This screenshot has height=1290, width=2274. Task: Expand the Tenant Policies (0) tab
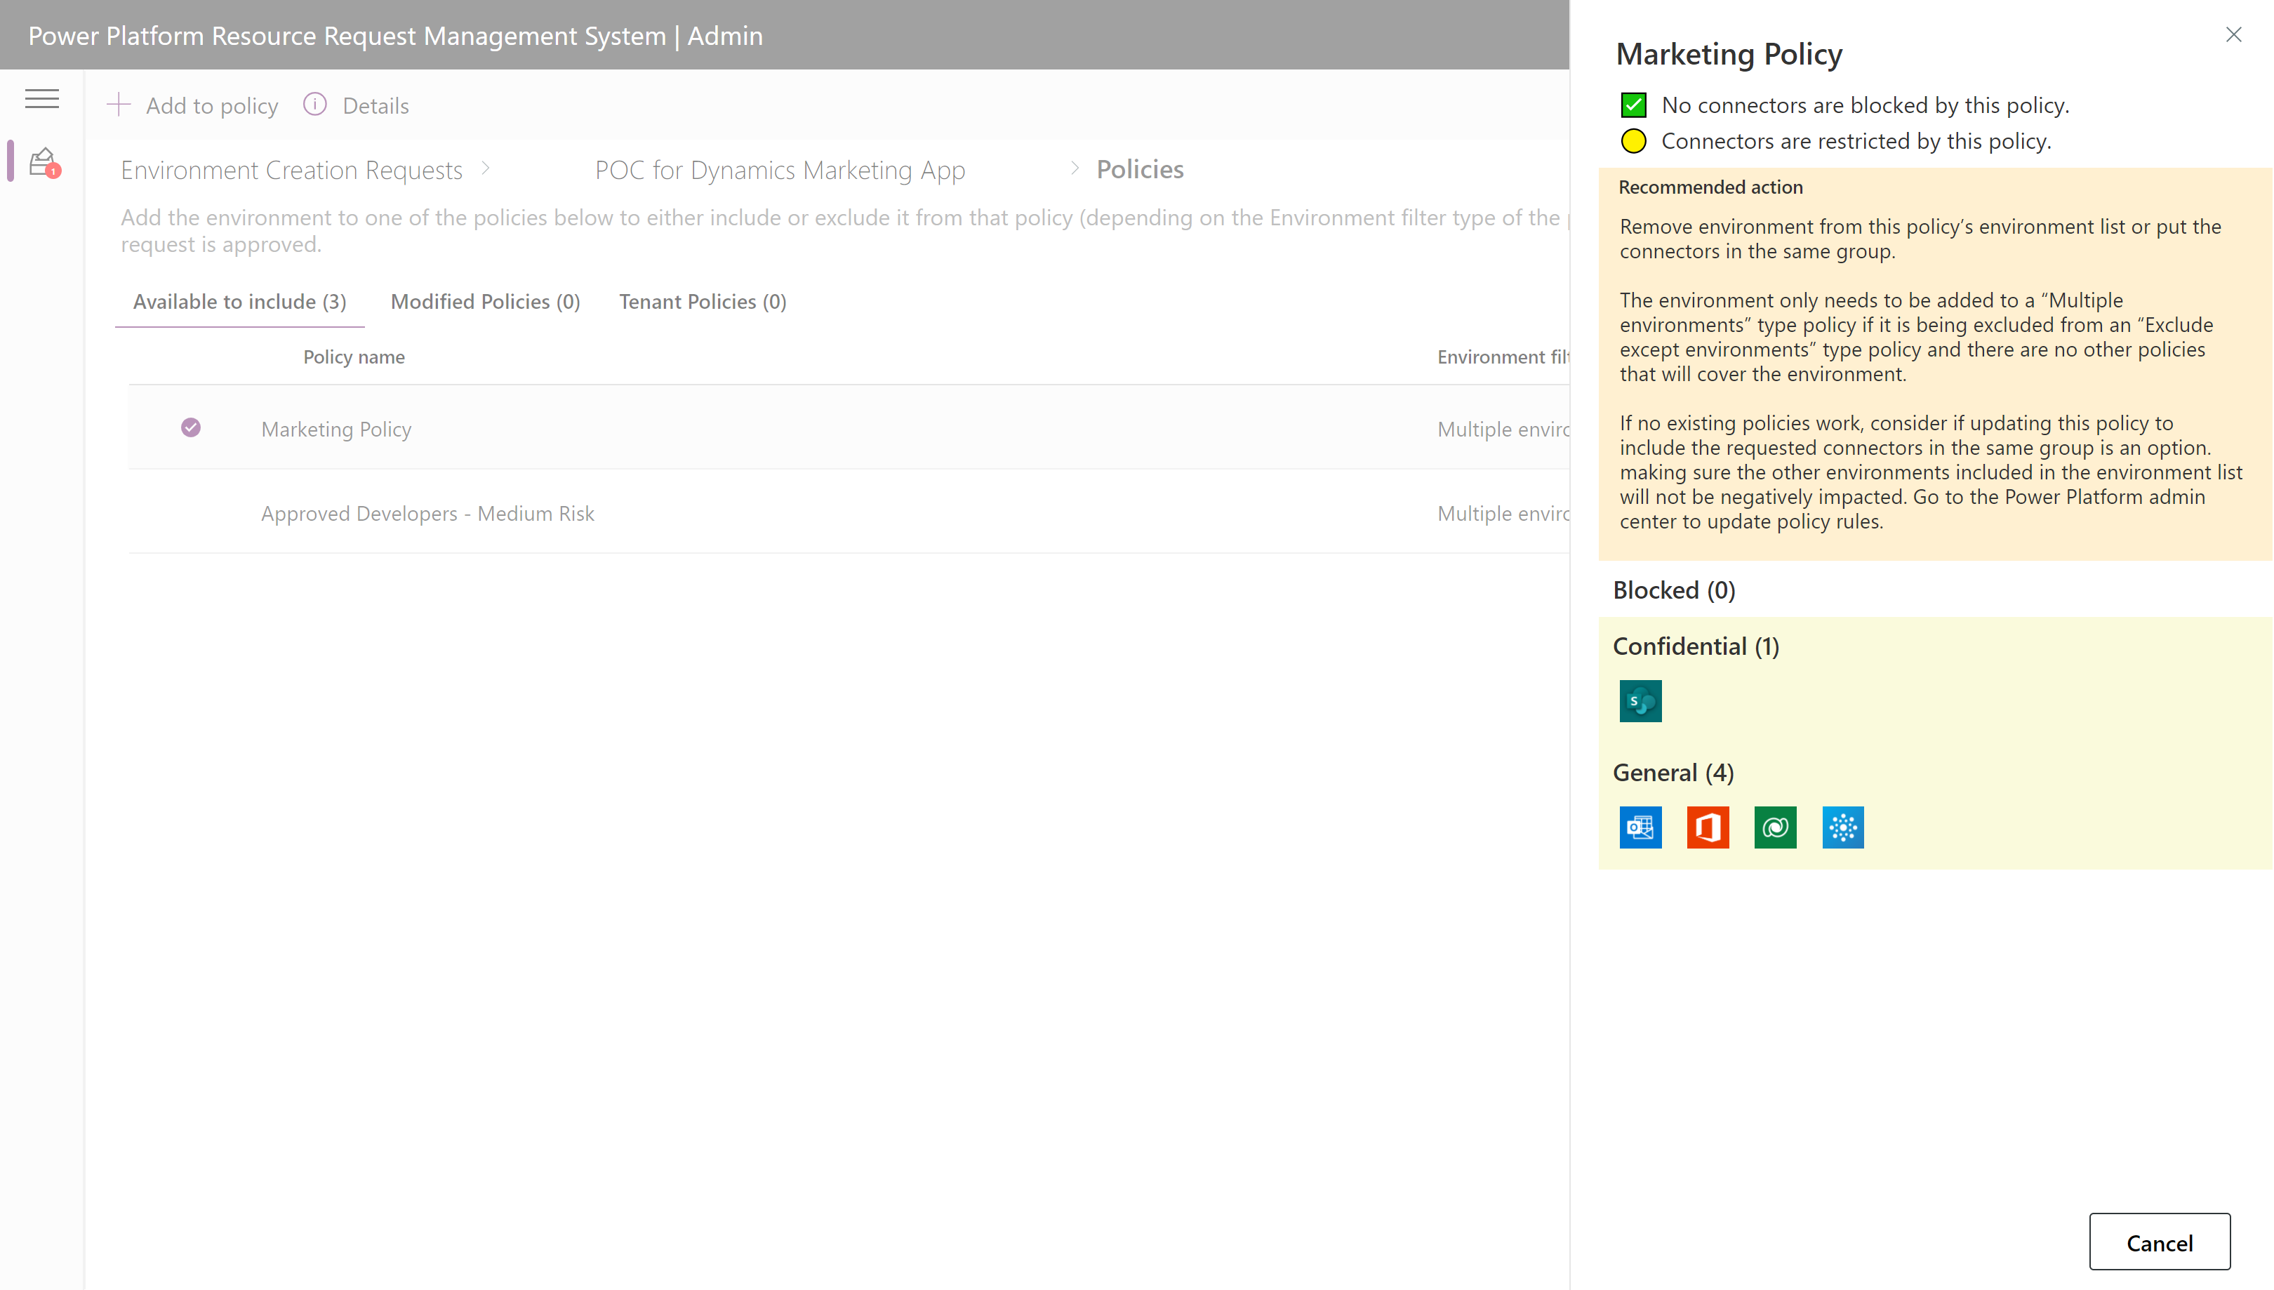coord(703,300)
